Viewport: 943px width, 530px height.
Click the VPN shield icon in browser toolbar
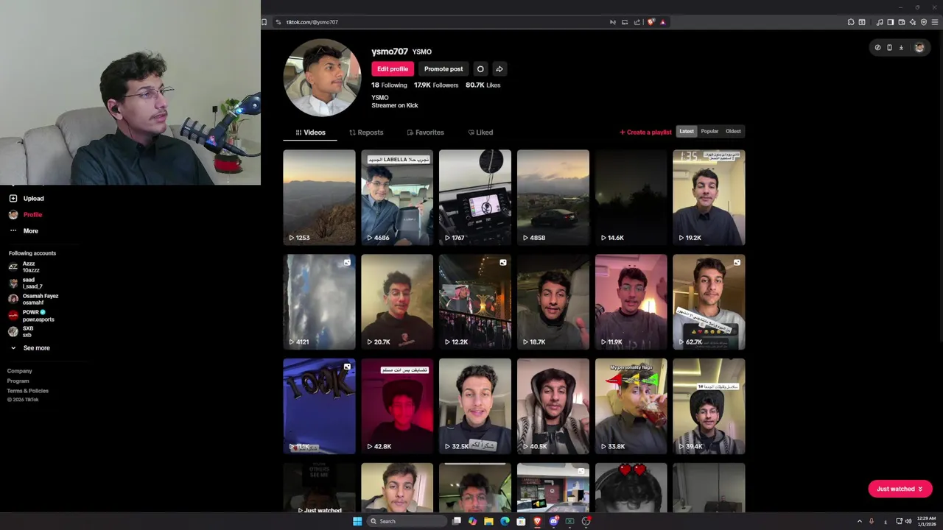pos(924,22)
